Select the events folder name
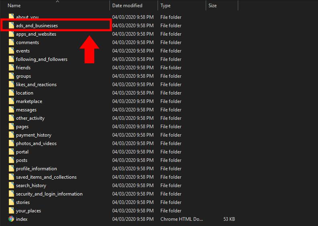Image resolution: width=318 pixels, height=226 pixels. pos(23,51)
